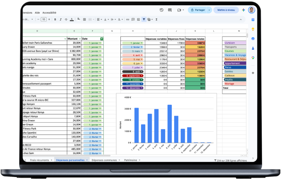Screen dimensions: 281x180
Task: Open horizontal alignment options
Action: point(99,19)
